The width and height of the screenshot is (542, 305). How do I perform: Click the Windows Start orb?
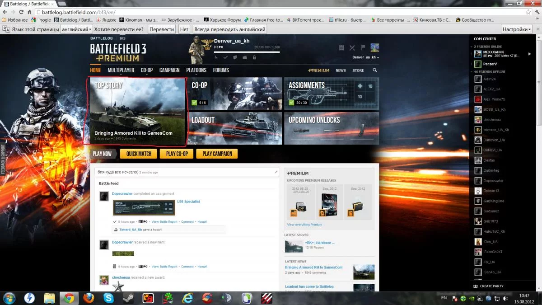point(9,298)
